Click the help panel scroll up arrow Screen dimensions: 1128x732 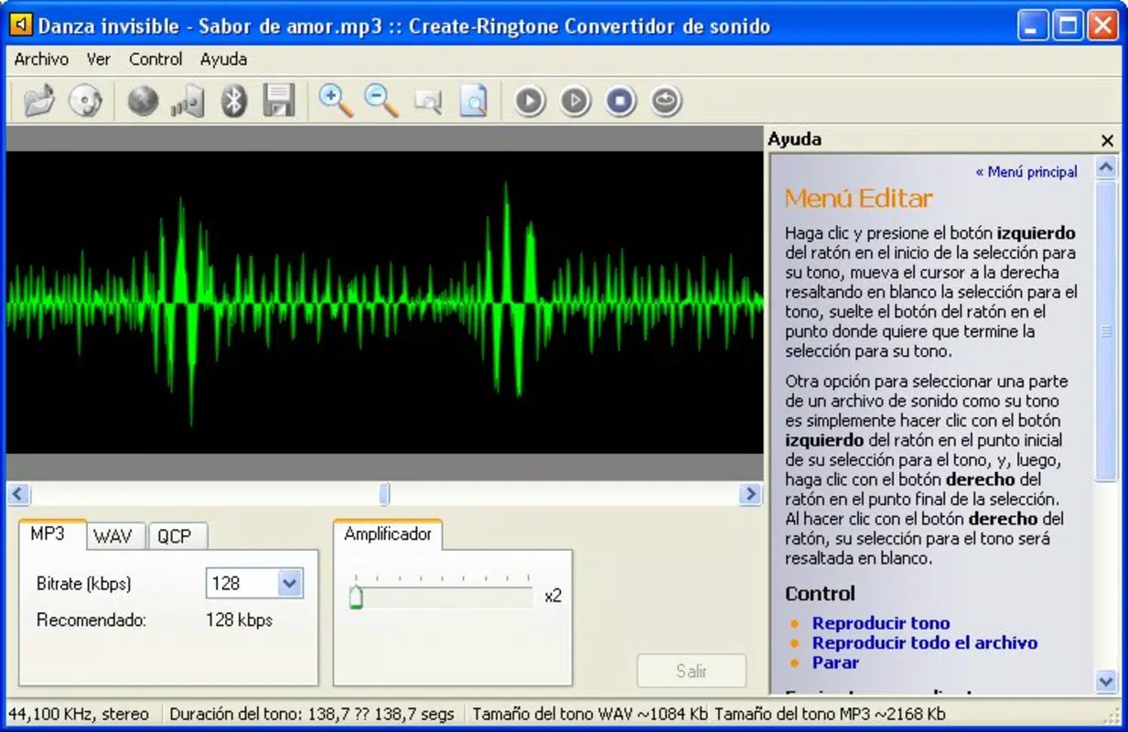pyautogui.click(x=1106, y=167)
